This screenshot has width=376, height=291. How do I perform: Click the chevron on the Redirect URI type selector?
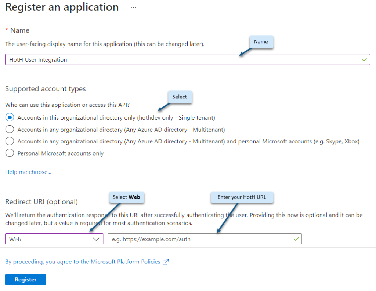tap(96, 239)
